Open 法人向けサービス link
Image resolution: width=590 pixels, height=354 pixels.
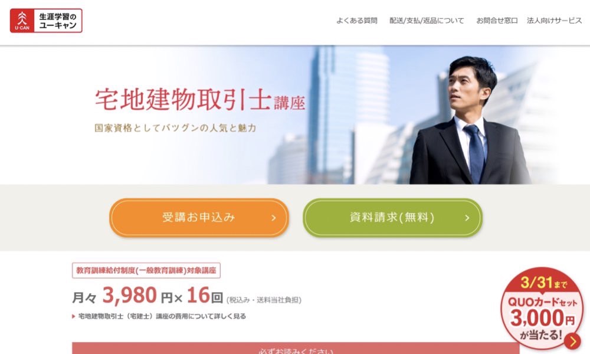(x=554, y=21)
